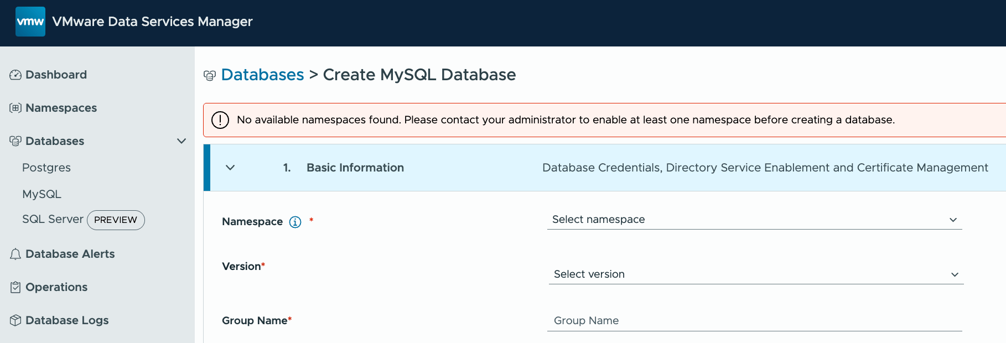The image size is (1006, 343).
Task: Click the Namespace field label
Action: [252, 222]
